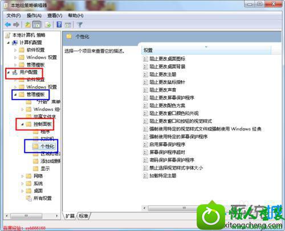Click tree pane scrollbar right arrow
This screenshot has height=231, width=285.
tap(57, 216)
